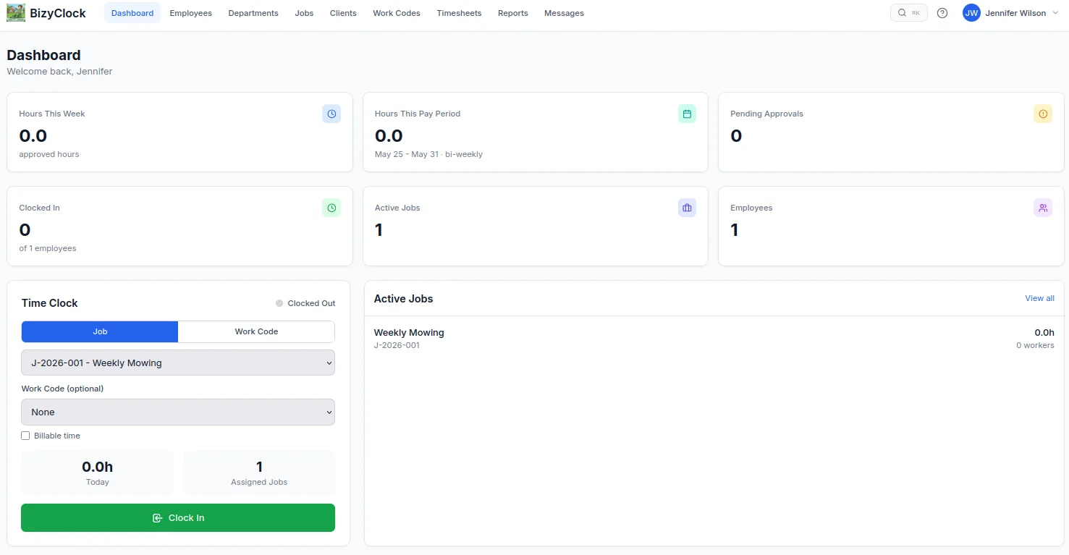
Task: Open the Weekly Mowing job row
Action: coord(714,338)
